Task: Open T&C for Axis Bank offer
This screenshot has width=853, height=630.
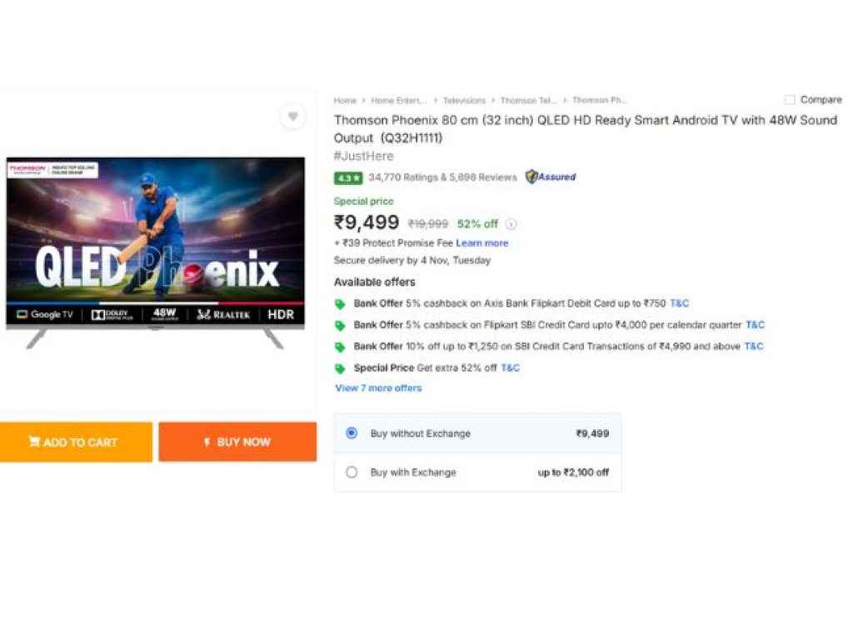Action: 680,304
